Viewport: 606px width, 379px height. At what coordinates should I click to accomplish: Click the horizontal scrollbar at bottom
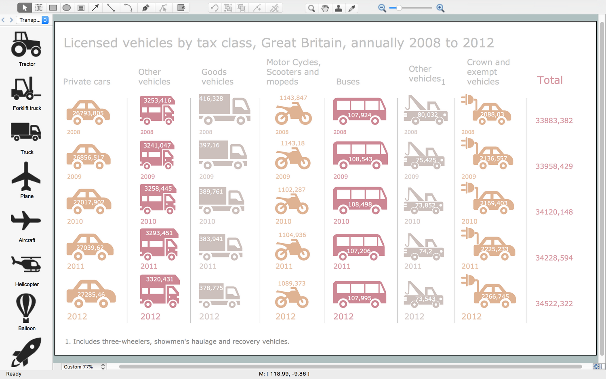(x=350, y=366)
